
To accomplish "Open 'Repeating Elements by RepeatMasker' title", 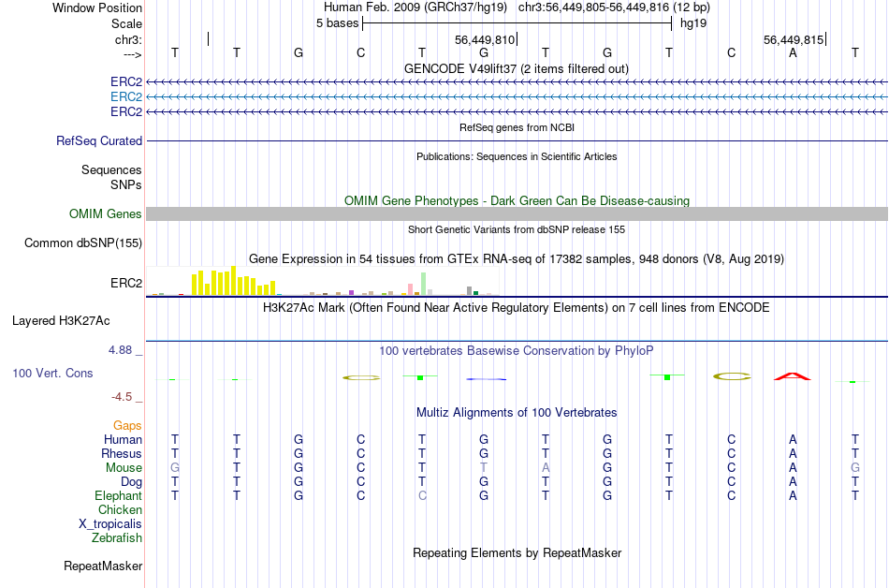I will 517,552.
